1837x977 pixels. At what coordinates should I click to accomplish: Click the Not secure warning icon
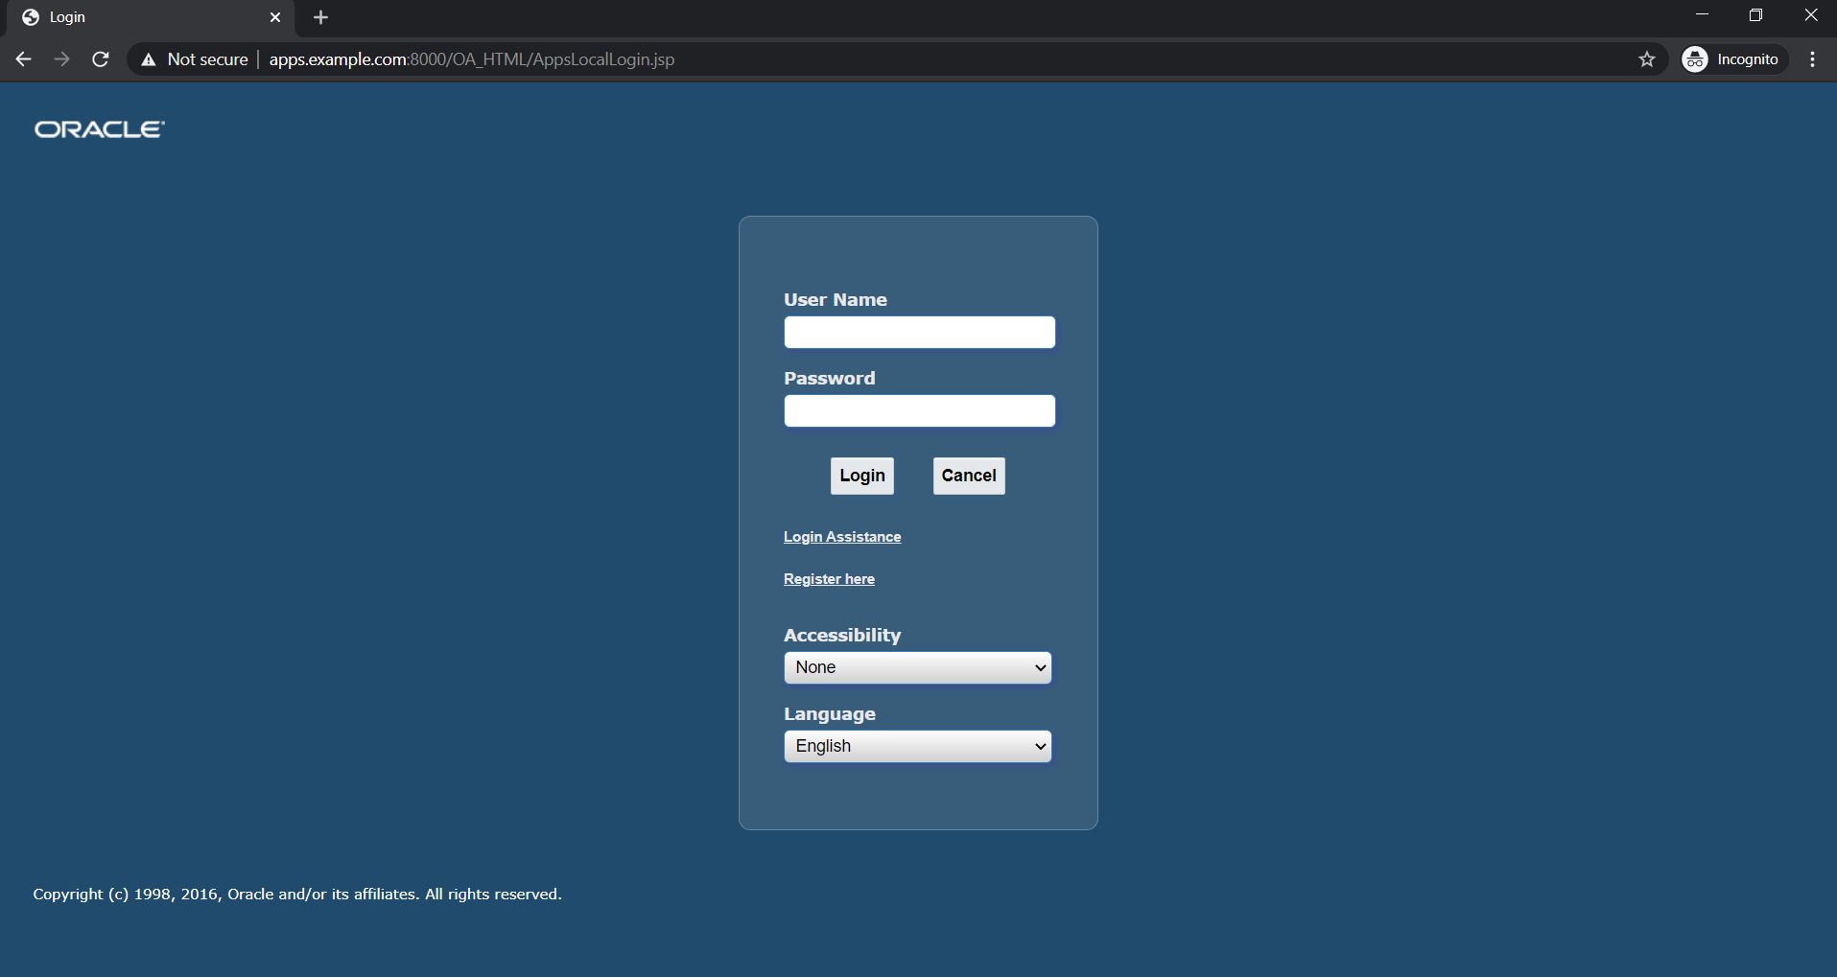point(148,58)
